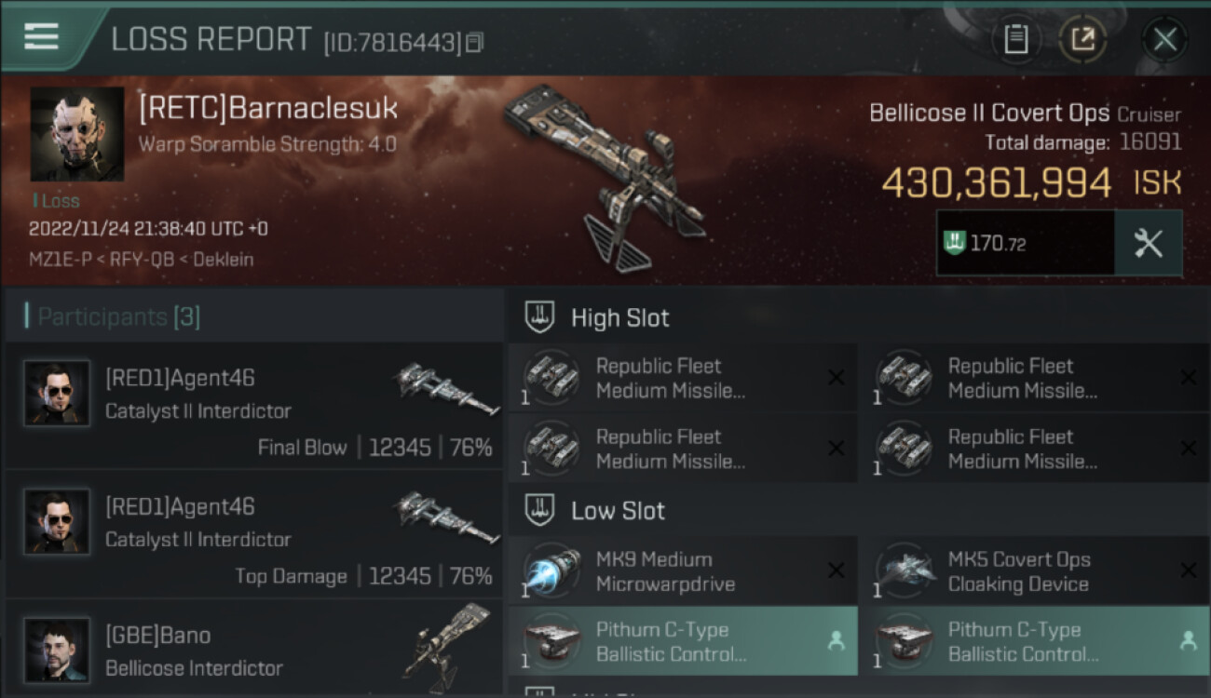Viewport: 1211px width, 698px height.
Task: Click the 170.72 shield fitting icon
Action: pyautogui.click(x=955, y=244)
